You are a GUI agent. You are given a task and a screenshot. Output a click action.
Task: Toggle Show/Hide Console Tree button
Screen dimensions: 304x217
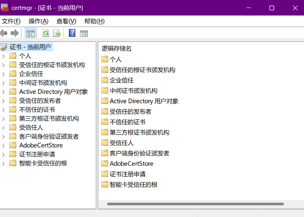click(x=31, y=33)
